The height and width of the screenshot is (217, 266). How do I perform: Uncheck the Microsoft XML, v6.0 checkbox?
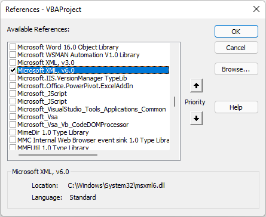[x=13, y=70]
